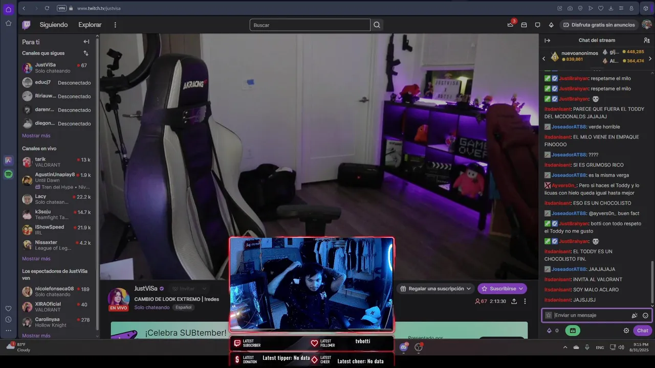The width and height of the screenshot is (655, 368).
Task: Show next leaderboard entries with right arrow
Action: [x=650, y=59]
